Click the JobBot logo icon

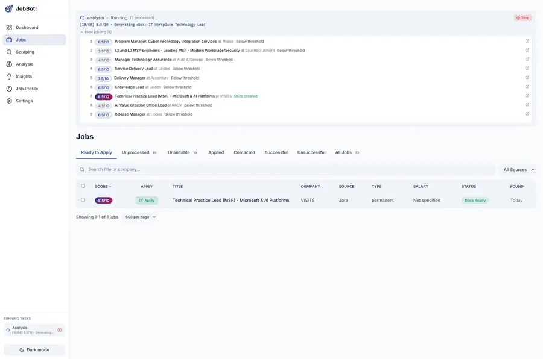pos(9,8)
